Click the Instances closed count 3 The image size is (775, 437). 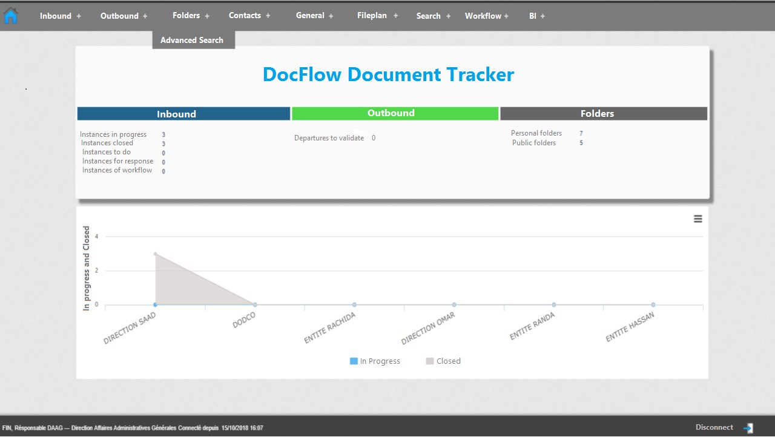pyautogui.click(x=163, y=143)
